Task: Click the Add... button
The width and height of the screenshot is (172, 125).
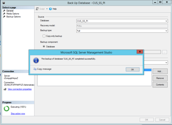Action: [x=160, y=71]
